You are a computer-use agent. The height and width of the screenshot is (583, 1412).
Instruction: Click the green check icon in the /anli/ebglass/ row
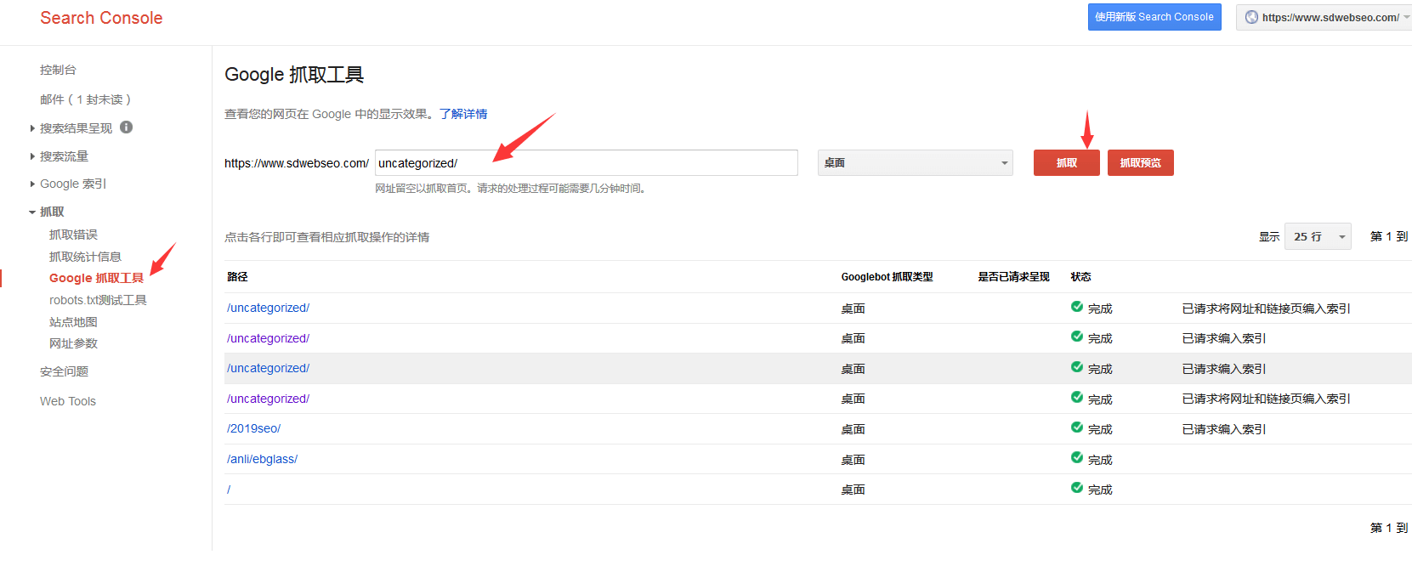1077,458
